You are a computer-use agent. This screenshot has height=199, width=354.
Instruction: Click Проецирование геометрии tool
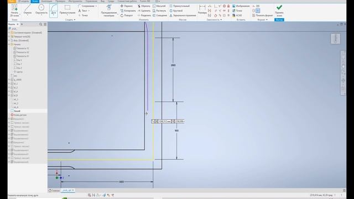tap(108, 11)
